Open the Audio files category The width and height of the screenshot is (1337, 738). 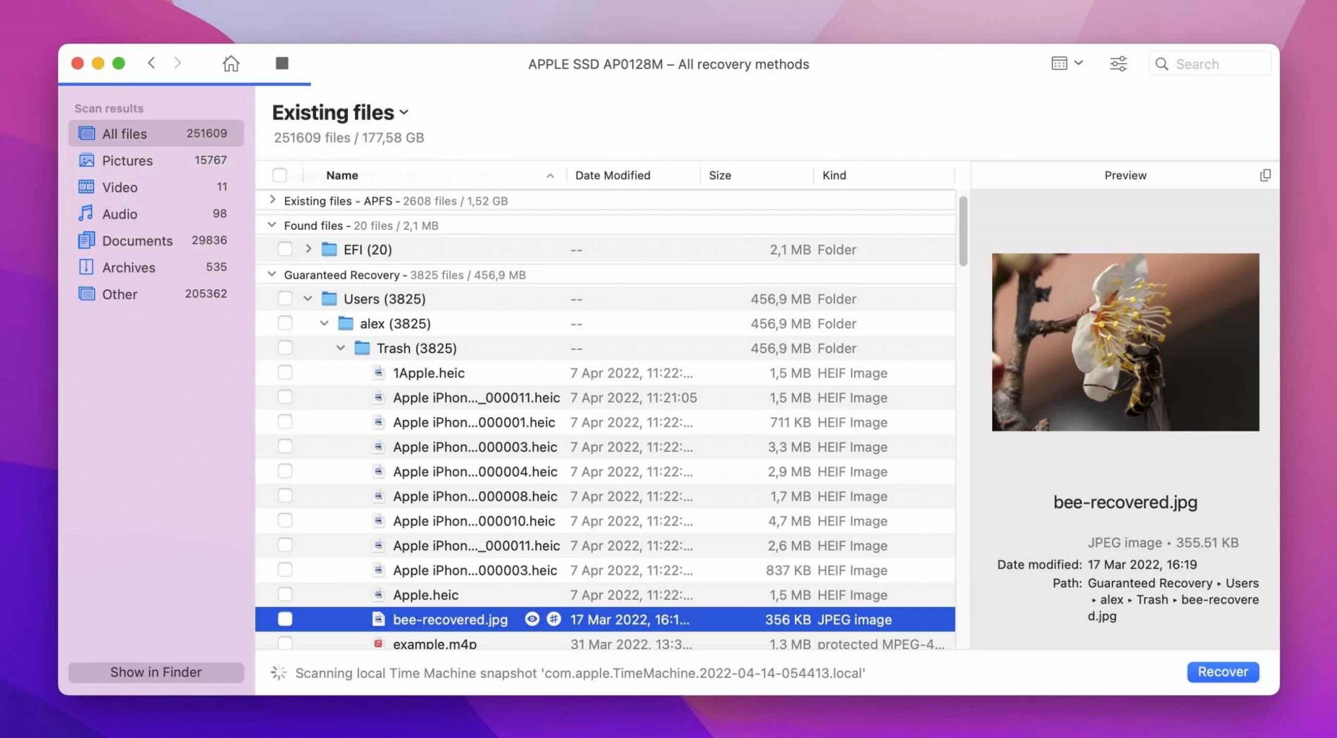[x=120, y=214]
